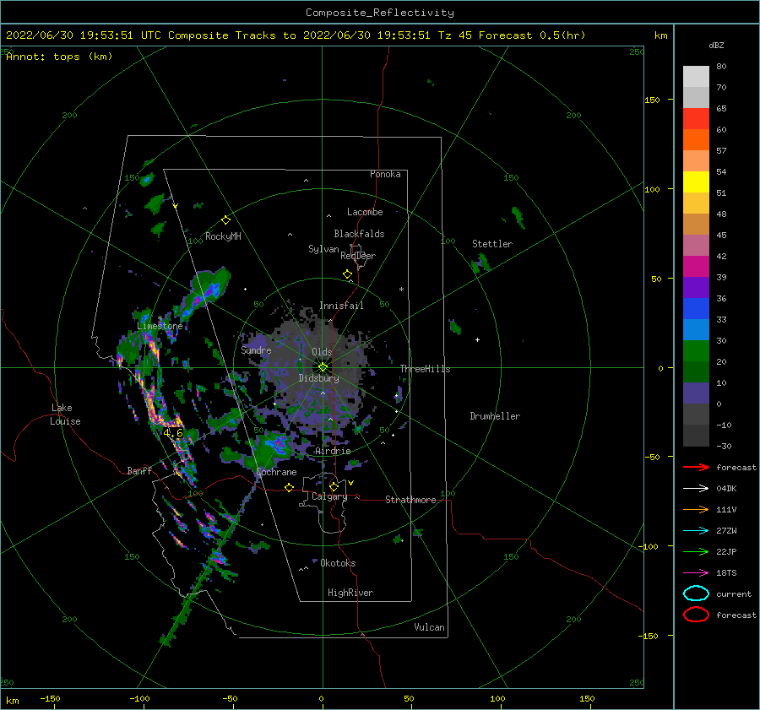Click the Didsbury label
This screenshot has height=710, width=760.
319,378
